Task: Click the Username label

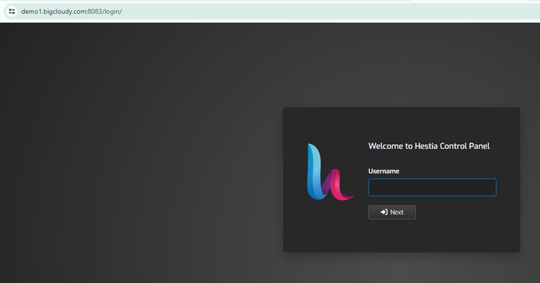Action: tap(384, 171)
